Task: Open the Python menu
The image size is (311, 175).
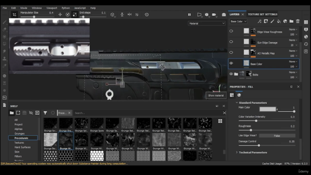Action: pyautogui.click(x=66, y=8)
